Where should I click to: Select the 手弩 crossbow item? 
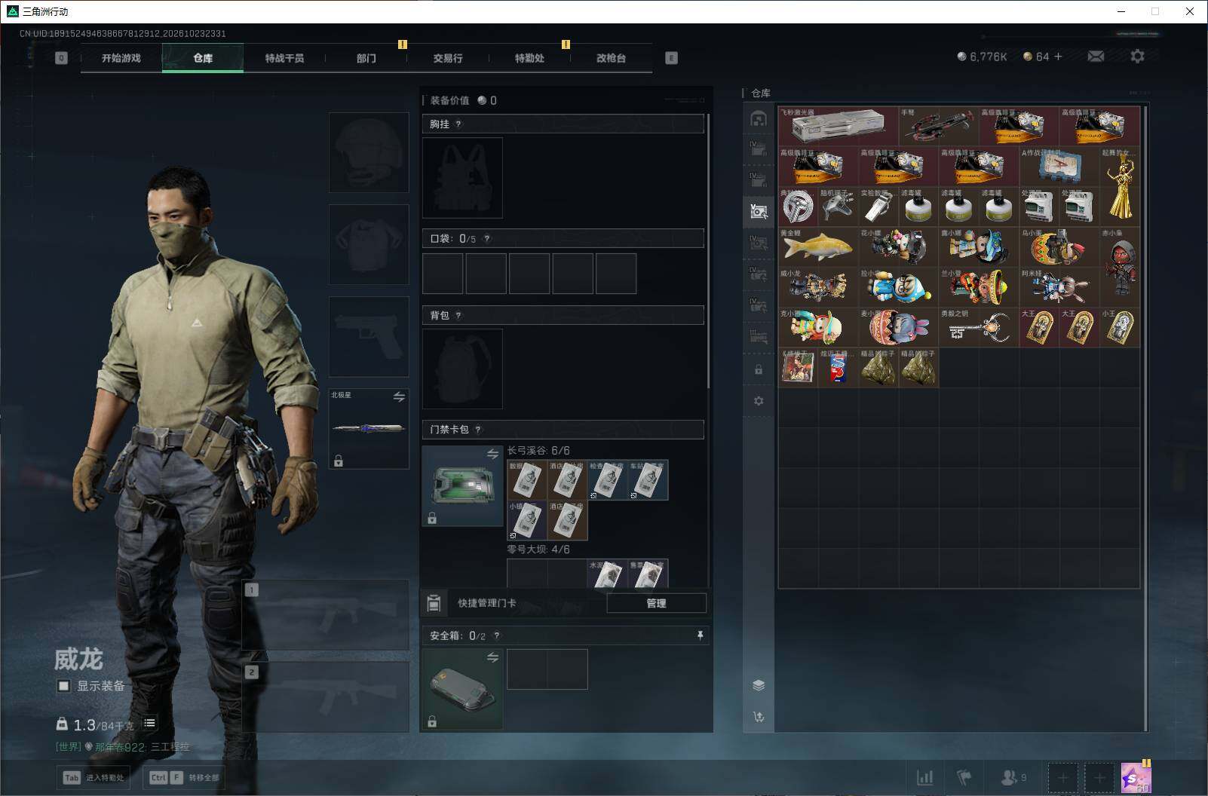[x=939, y=125]
